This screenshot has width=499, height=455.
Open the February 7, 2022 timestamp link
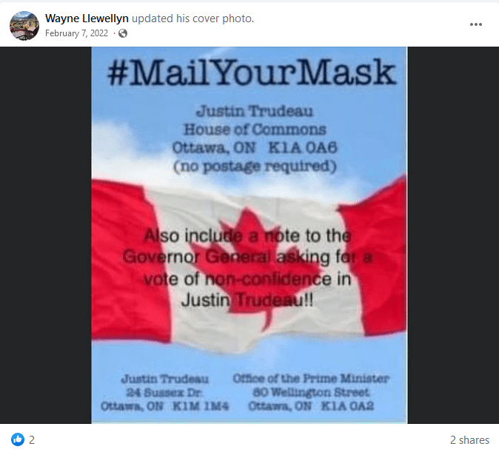click(x=76, y=33)
